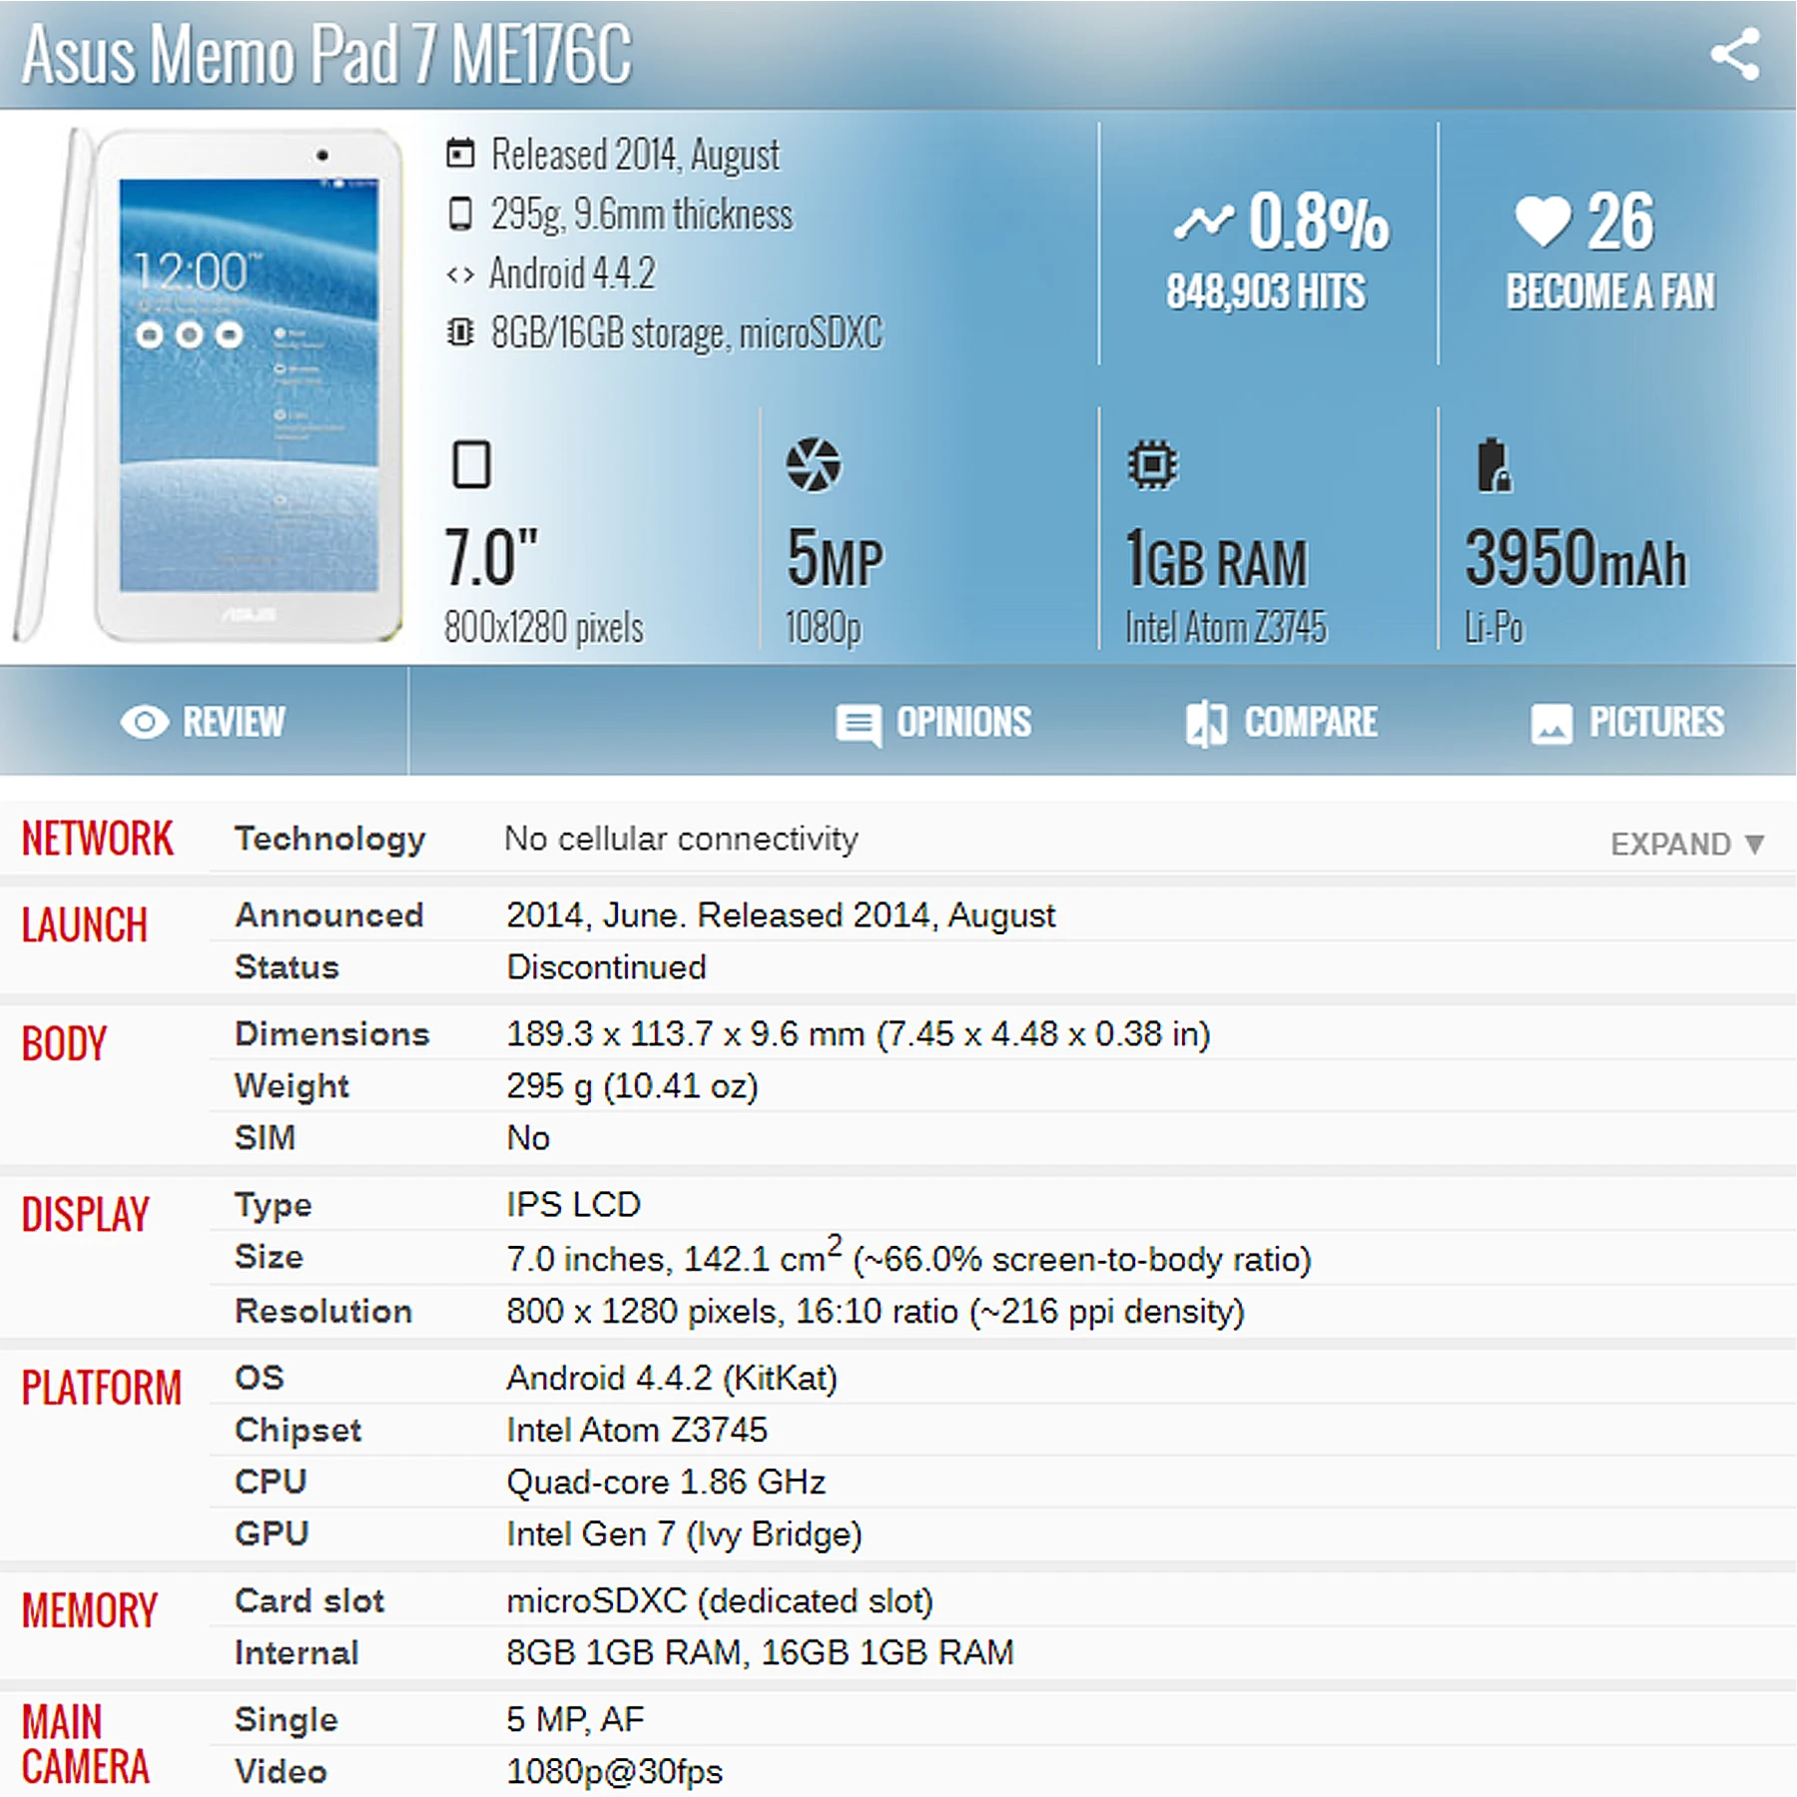Click the GPU label link
The image size is (1797, 1797).
[272, 1534]
